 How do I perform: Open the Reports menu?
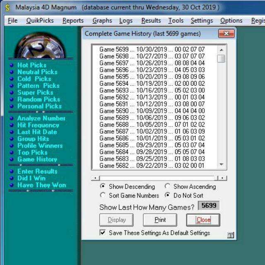[x=73, y=21]
